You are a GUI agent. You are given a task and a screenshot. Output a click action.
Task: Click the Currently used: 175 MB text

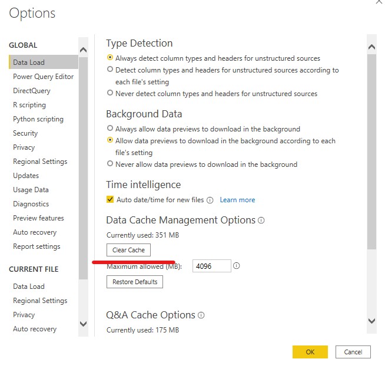click(x=142, y=330)
